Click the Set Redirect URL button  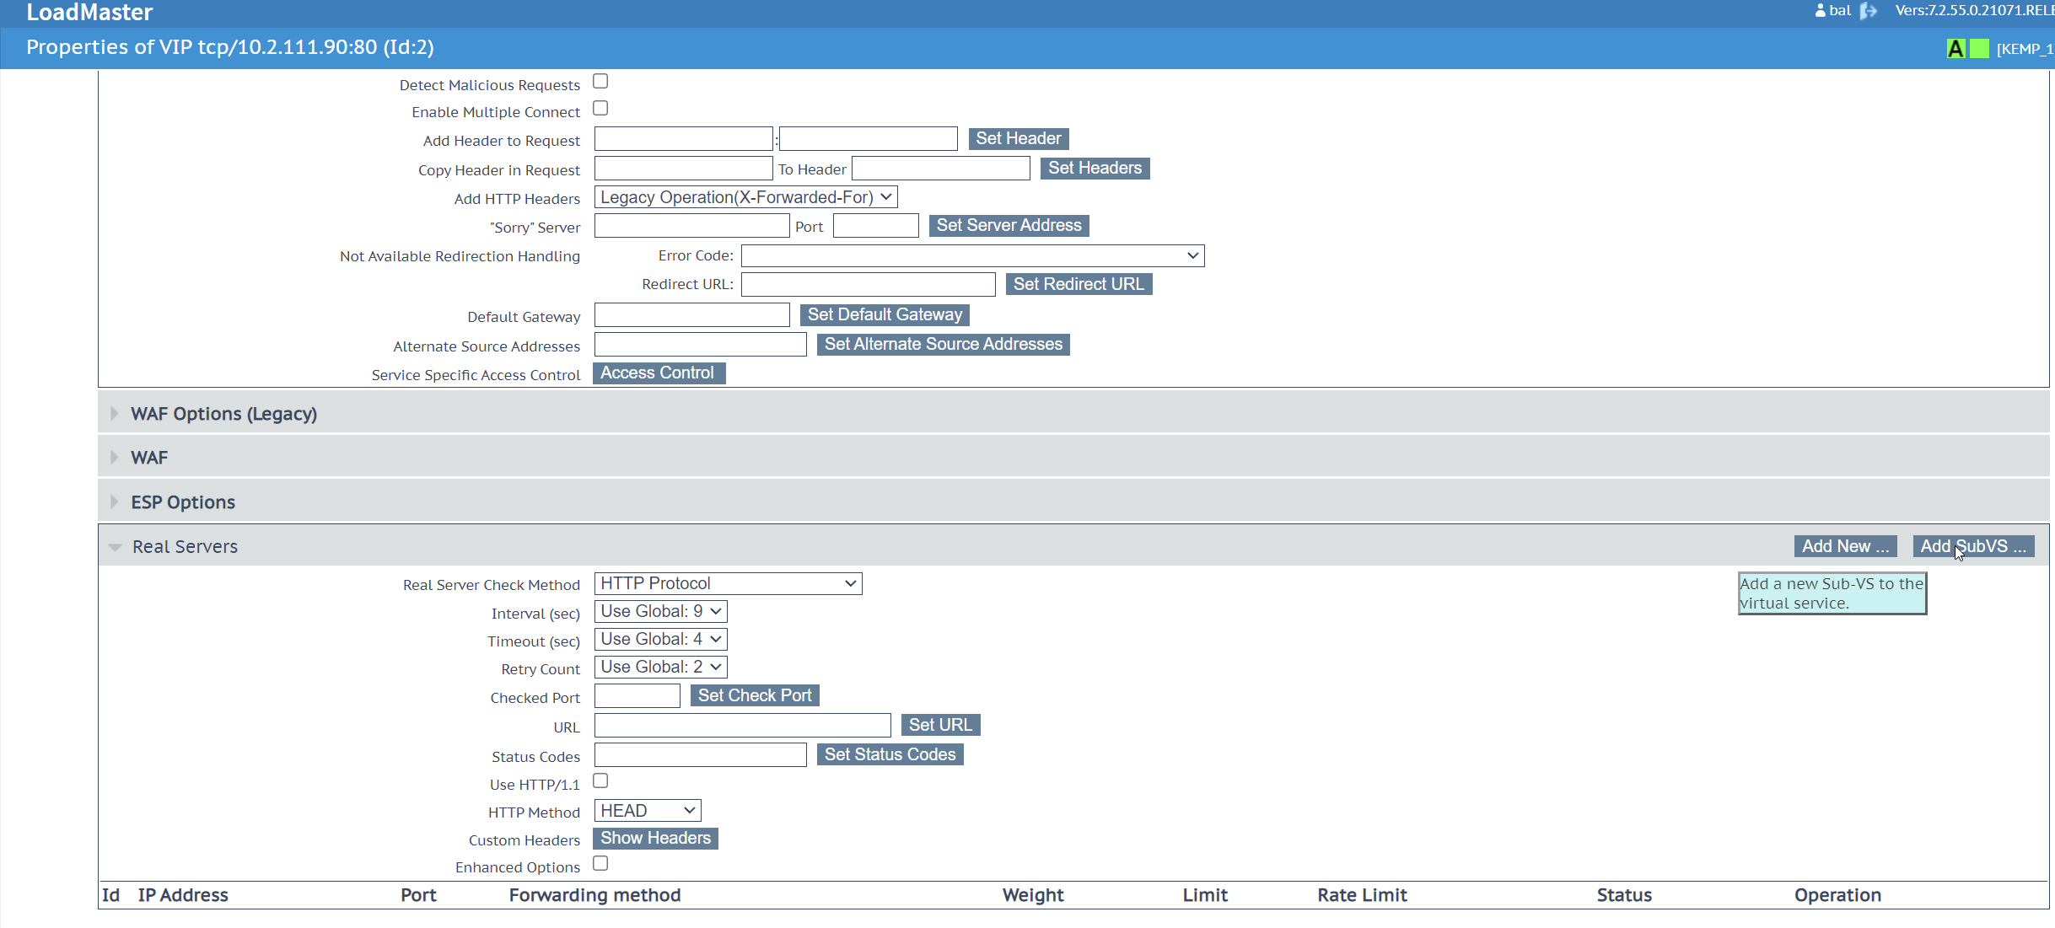click(x=1079, y=284)
